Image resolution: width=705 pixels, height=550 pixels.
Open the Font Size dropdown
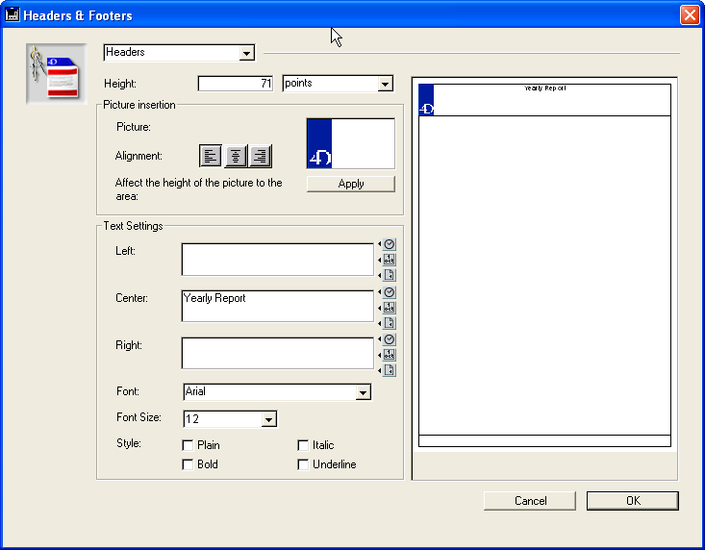tap(269, 419)
